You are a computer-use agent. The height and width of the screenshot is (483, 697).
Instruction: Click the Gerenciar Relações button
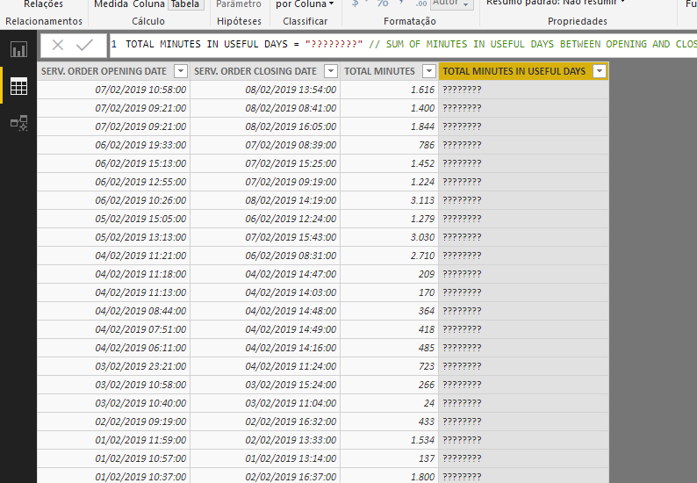[x=44, y=4]
